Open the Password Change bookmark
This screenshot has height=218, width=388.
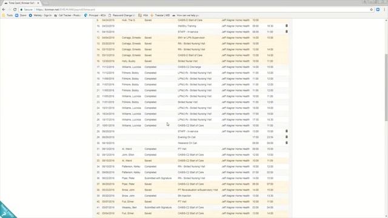click(x=122, y=15)
